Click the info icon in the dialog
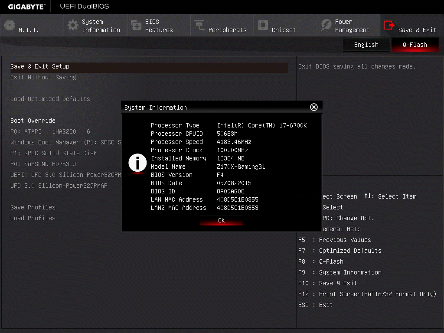Viewport: 444px width, 333px height. (x=137, y=163)
